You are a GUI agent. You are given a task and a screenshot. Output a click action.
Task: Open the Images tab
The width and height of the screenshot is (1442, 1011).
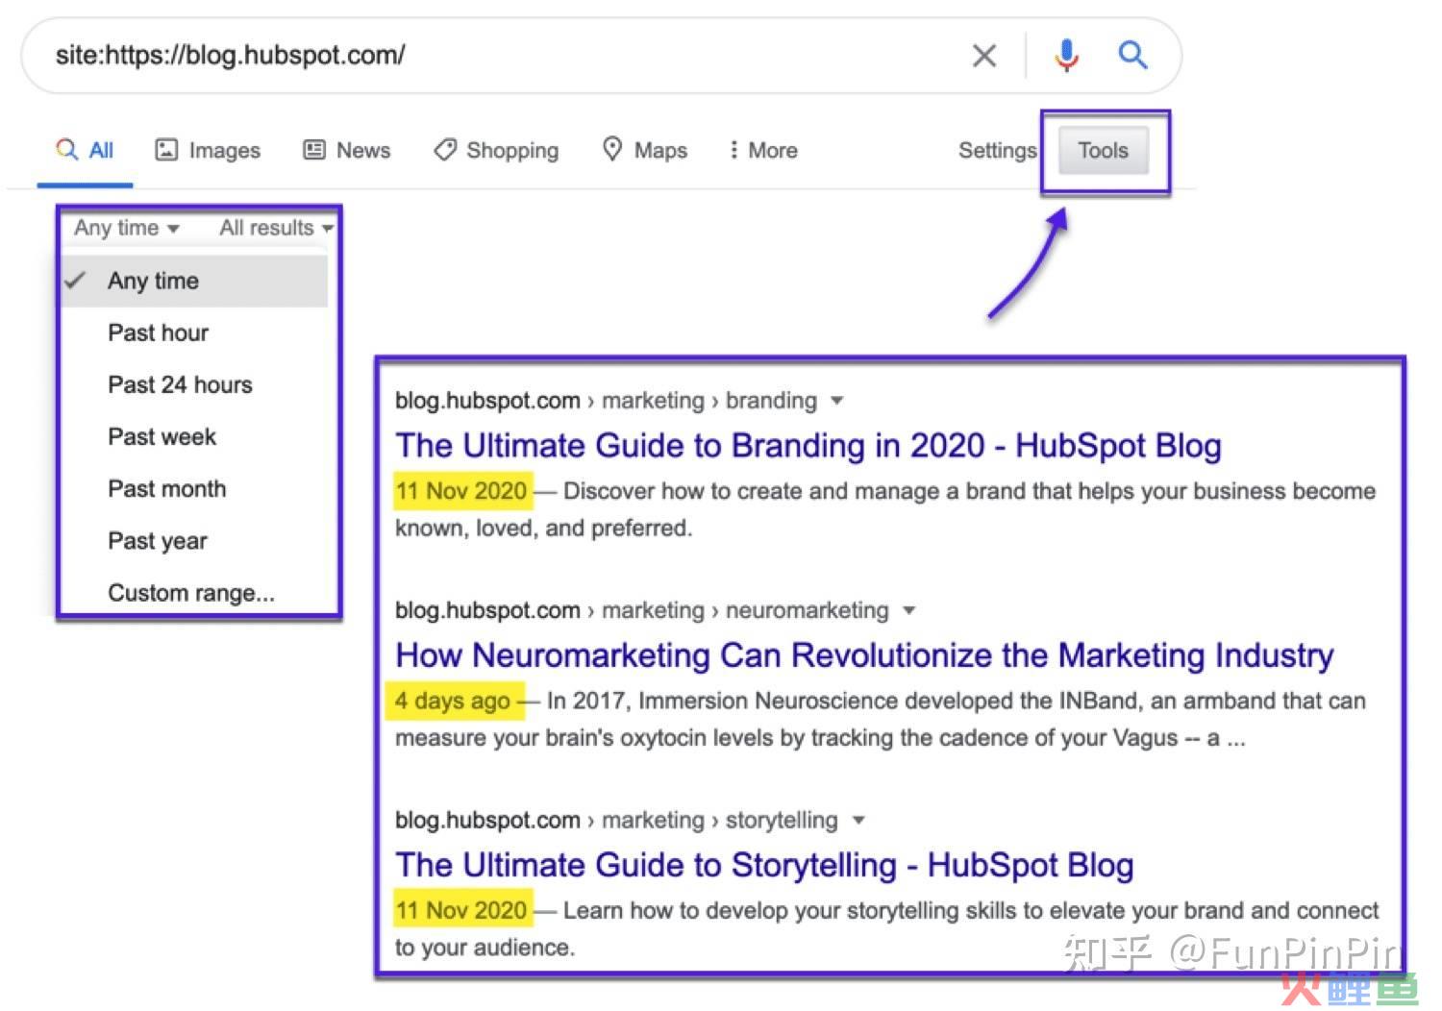coord(208,150)
